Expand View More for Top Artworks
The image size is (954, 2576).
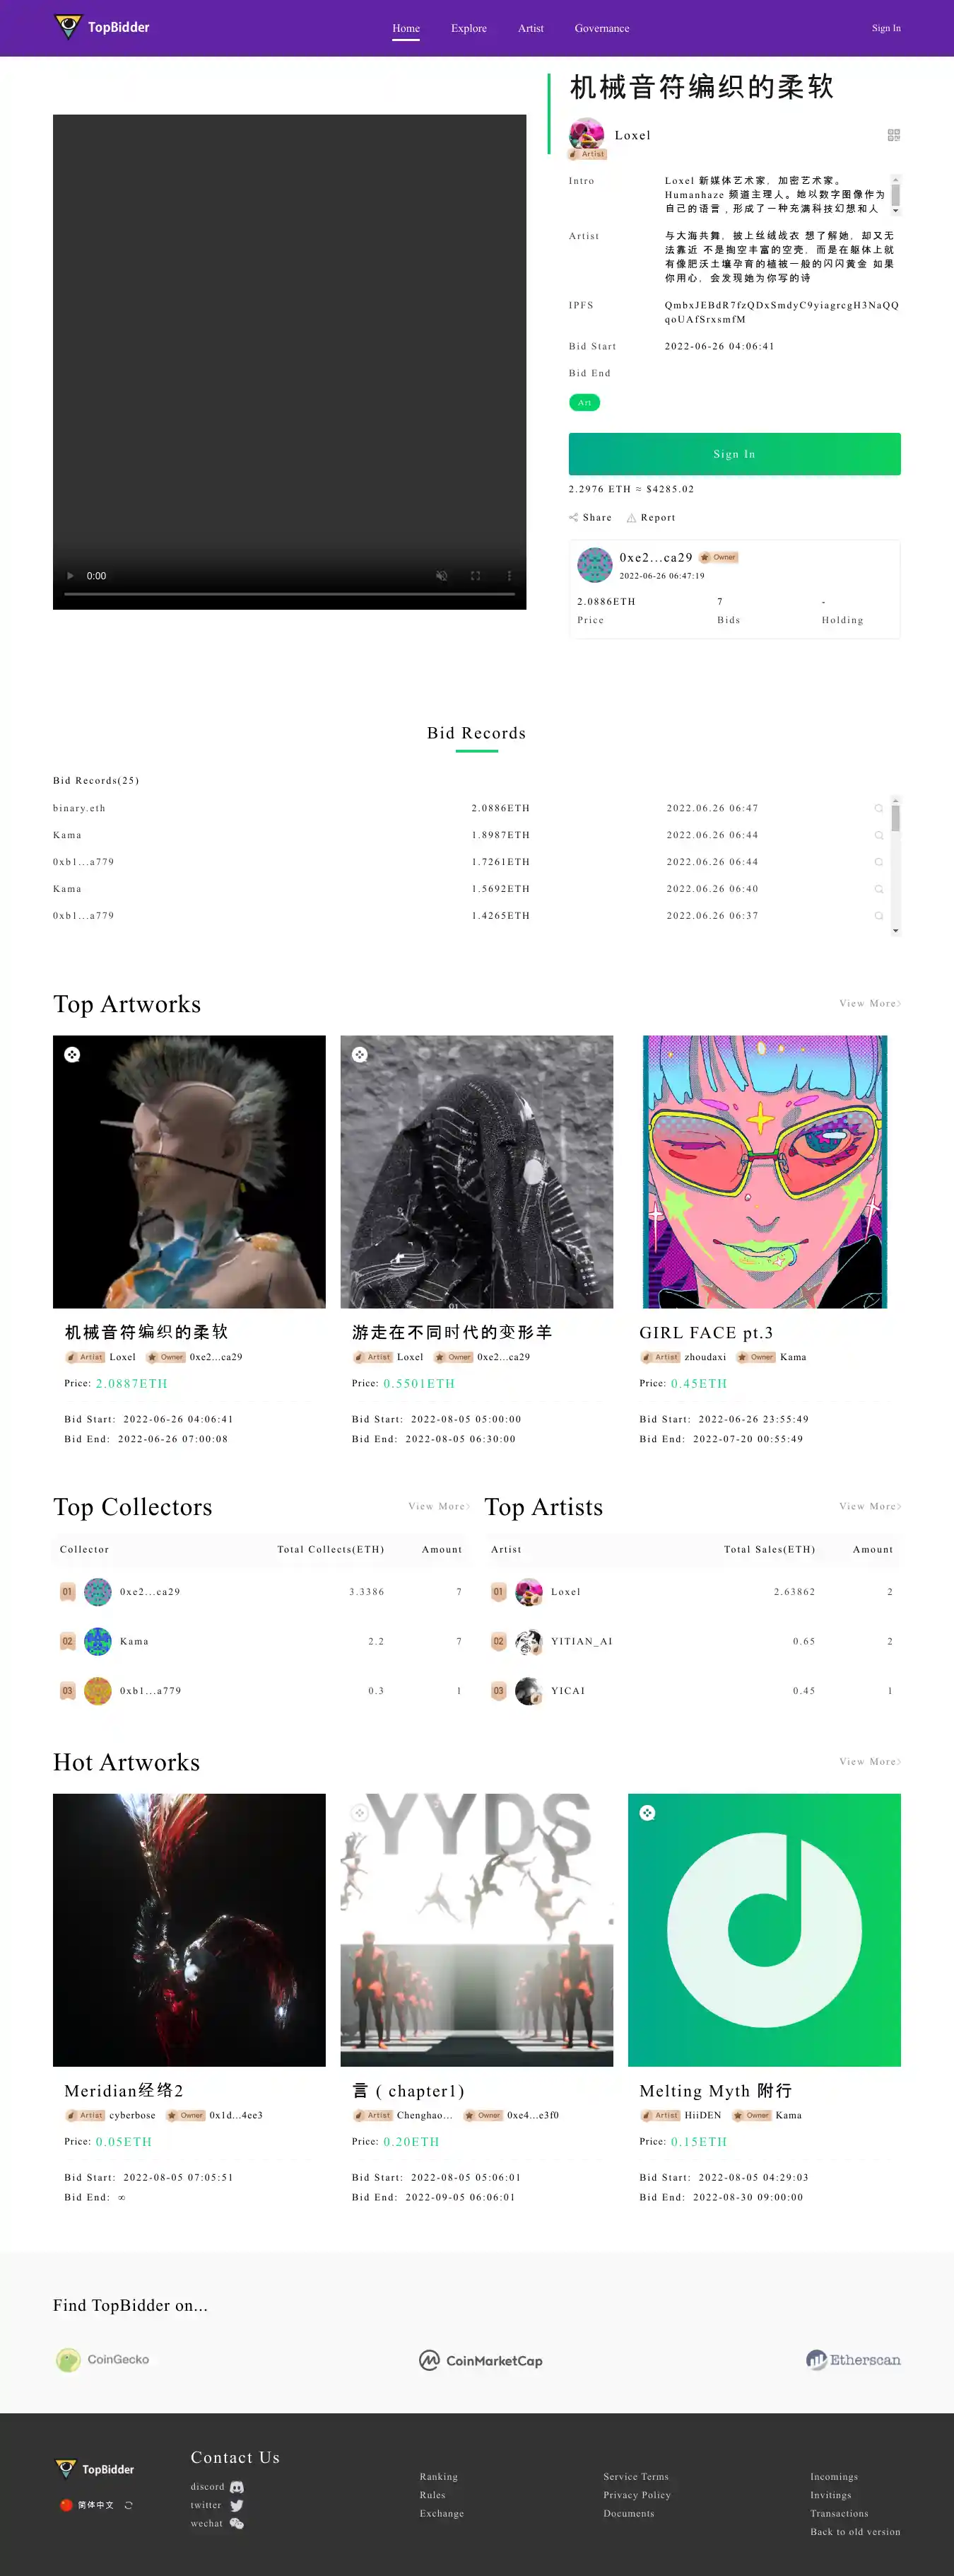pyautogui.click(x=870, y=1003)
